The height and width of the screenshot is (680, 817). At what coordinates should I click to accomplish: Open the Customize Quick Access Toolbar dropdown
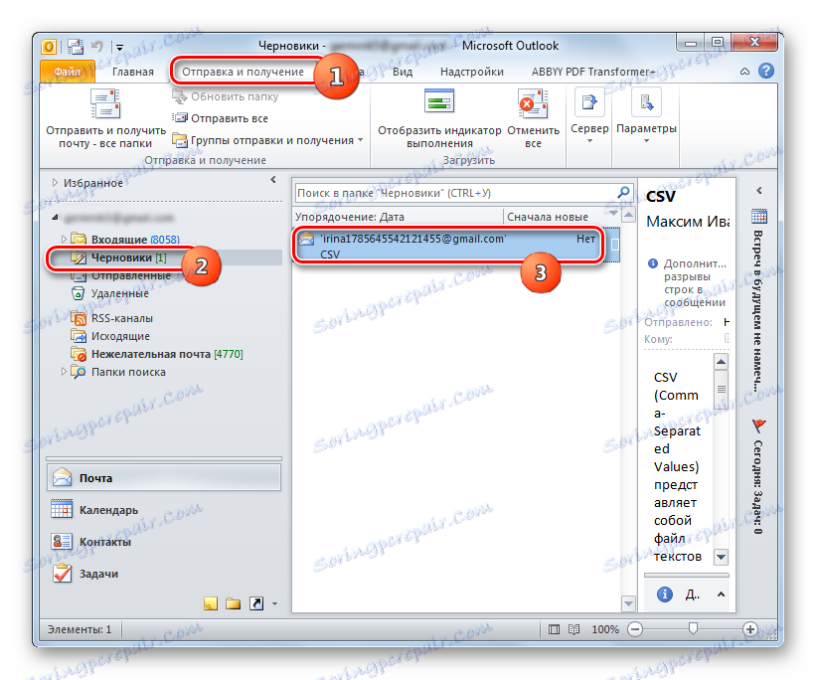120,48
